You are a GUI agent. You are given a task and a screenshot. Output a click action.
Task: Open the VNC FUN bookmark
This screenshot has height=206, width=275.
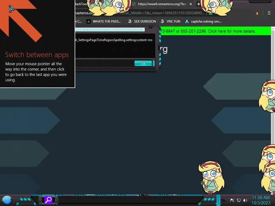[x=170, y=21]
